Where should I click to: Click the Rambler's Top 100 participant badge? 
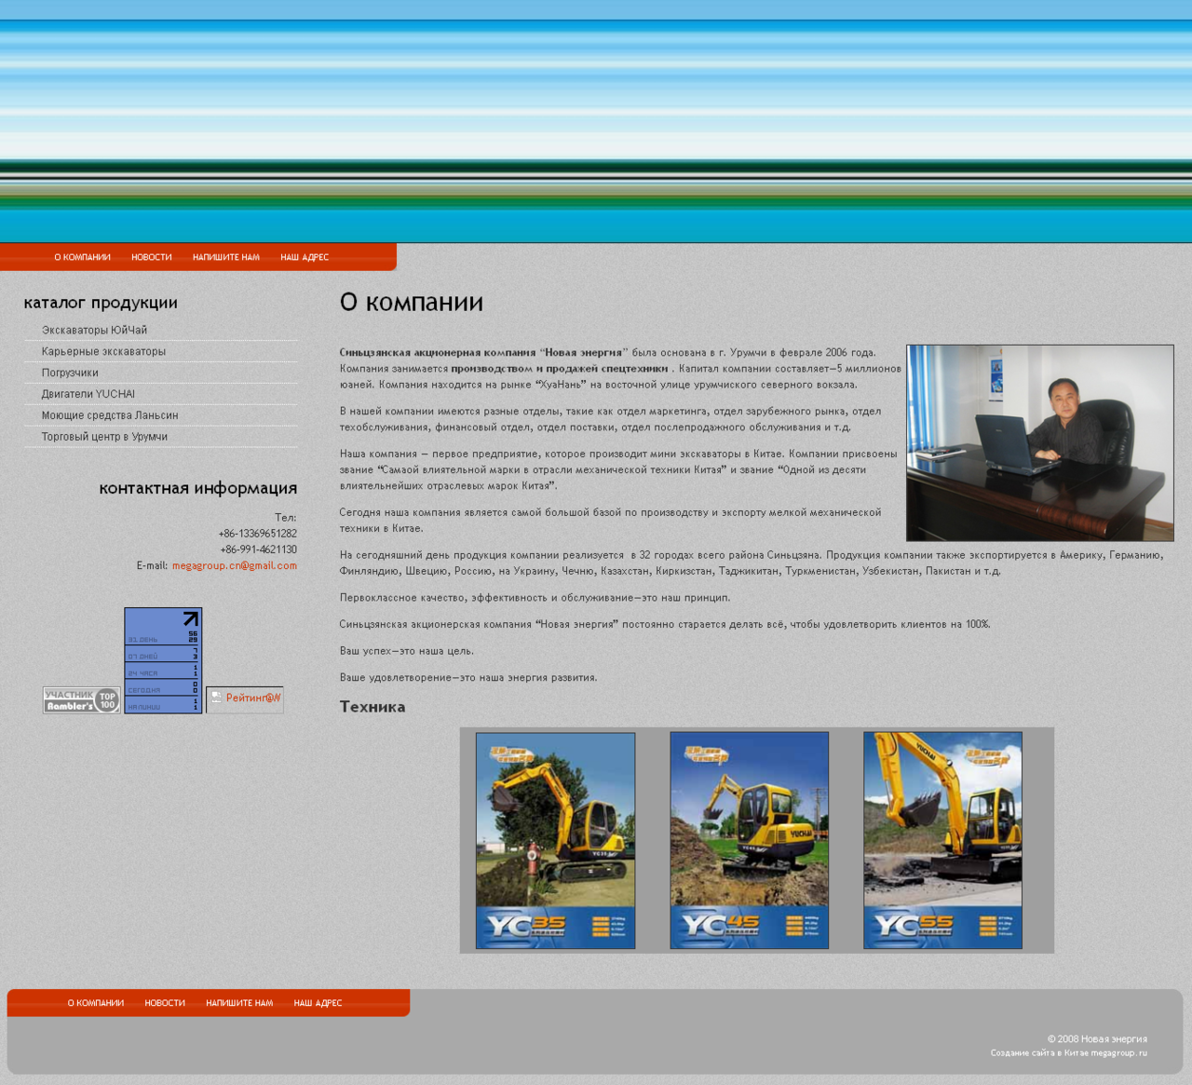pyautogui.click(x=82, y=700)
